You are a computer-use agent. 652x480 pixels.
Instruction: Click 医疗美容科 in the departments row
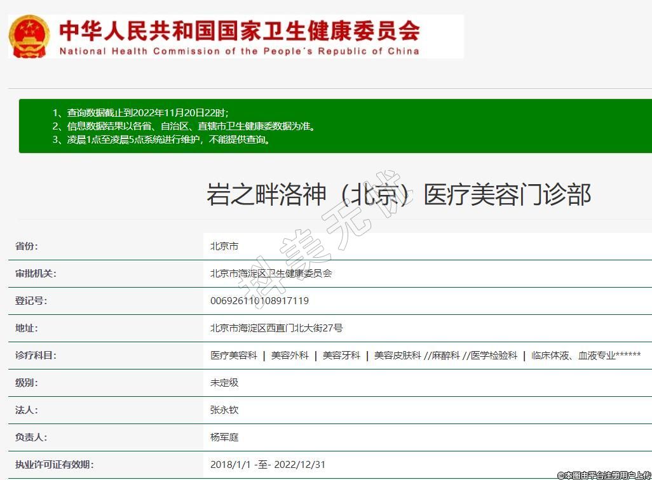pyautogui.click(x=234, y=356)
